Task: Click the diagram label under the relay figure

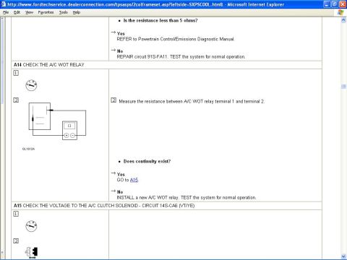Action: point(28,149)
